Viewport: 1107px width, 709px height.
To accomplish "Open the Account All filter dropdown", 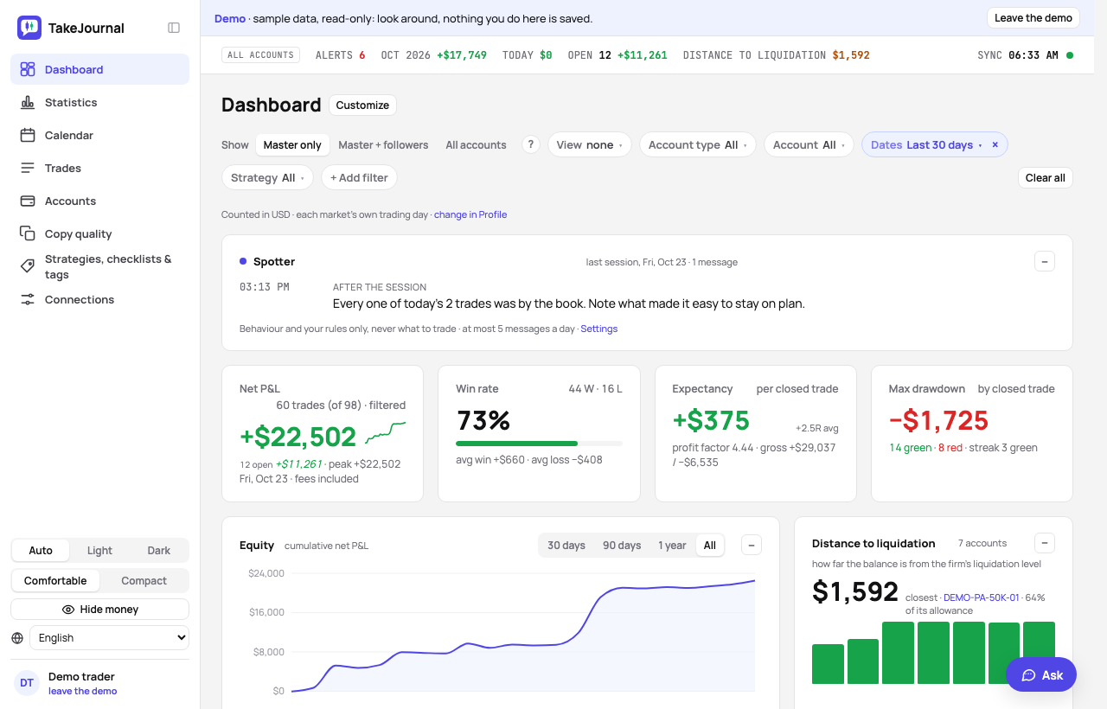I will 809,145.
